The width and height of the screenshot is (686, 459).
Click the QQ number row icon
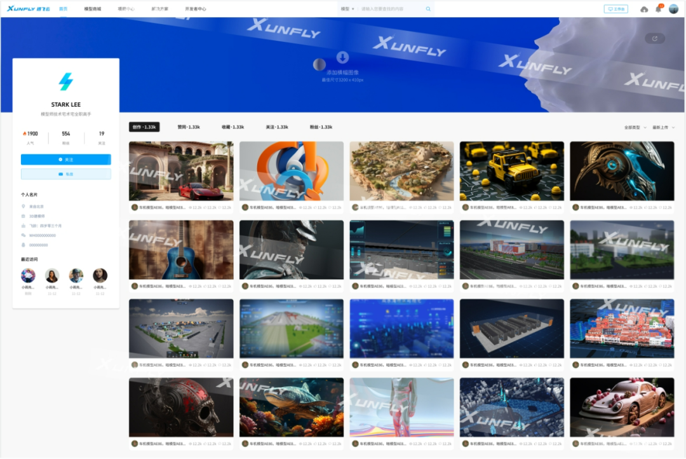click(24, 245)
